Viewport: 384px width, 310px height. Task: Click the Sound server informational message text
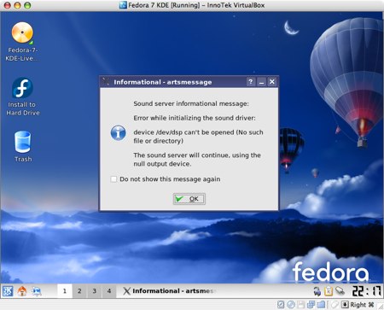coord(191,103)
